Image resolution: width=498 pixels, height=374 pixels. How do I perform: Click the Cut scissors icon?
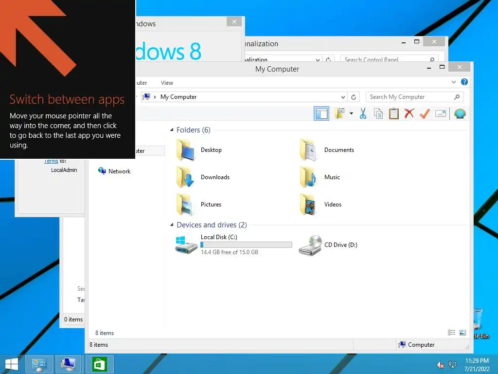coord(363,113)
